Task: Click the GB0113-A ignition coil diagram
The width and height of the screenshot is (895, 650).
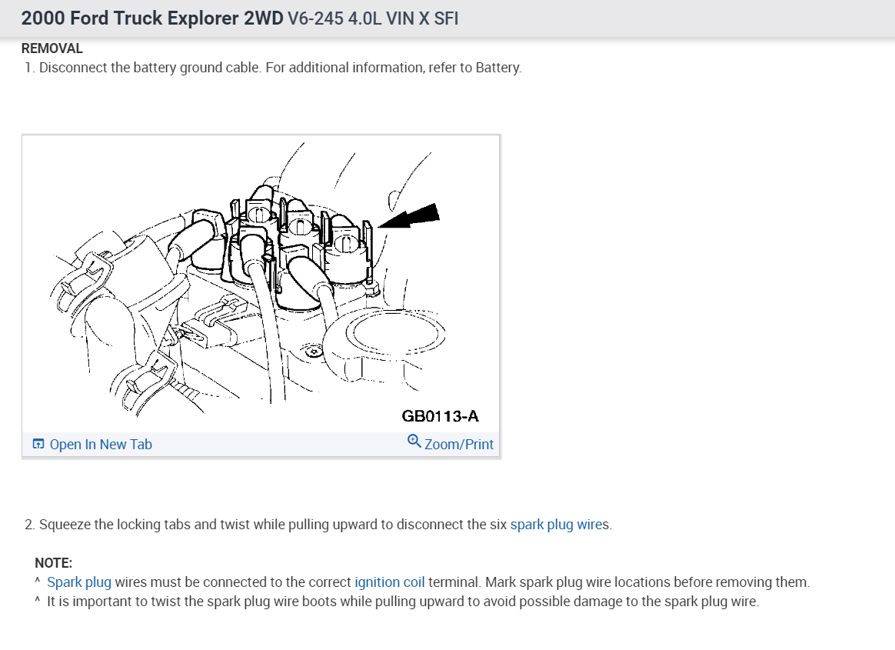Action: click(261, 283)
